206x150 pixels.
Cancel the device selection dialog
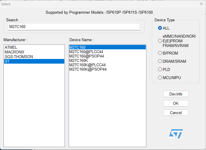click(x=176, y=113)
